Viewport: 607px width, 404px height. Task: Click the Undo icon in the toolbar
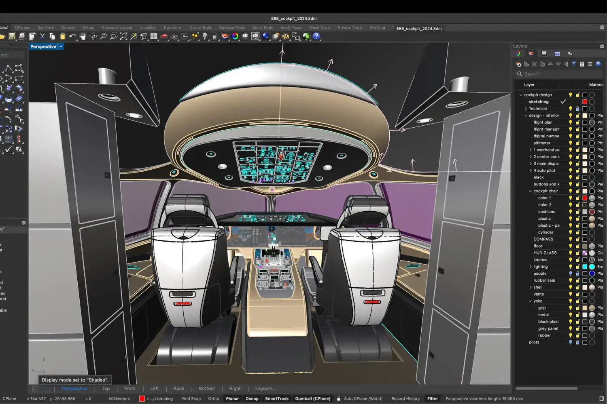72,36
